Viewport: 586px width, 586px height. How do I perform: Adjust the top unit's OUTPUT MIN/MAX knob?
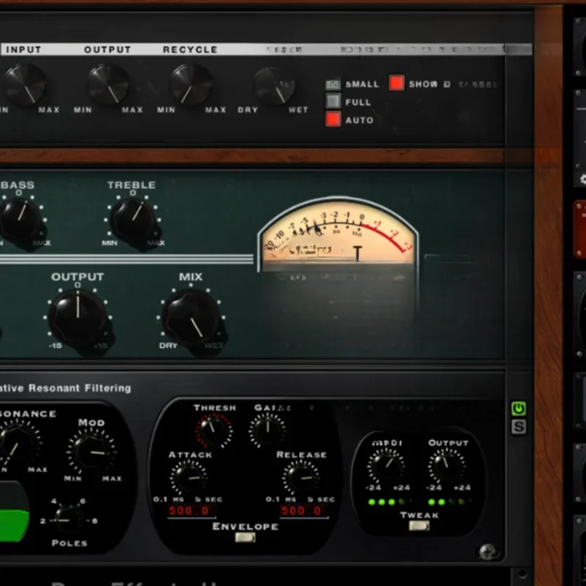coord(108,84)
